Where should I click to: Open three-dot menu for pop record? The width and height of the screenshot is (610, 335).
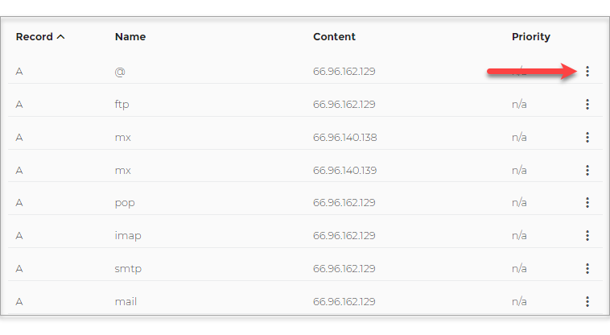pyautogui.click(x=587, y=202)
